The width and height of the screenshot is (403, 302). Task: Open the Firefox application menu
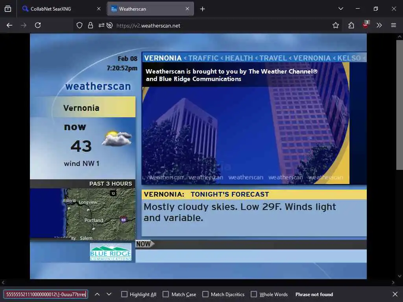394,25
